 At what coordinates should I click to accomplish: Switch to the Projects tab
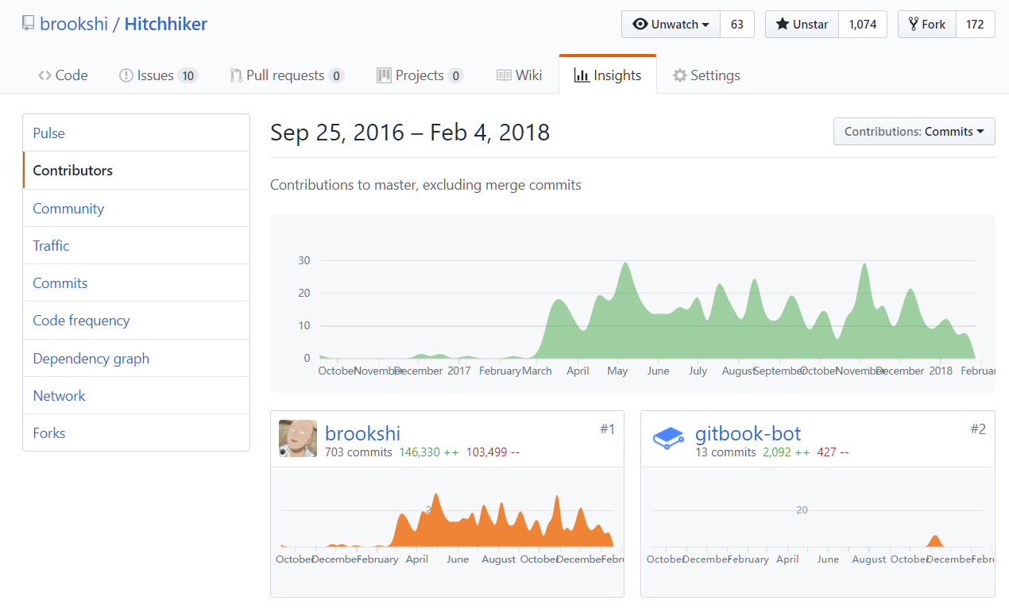[x=419, y=75]
